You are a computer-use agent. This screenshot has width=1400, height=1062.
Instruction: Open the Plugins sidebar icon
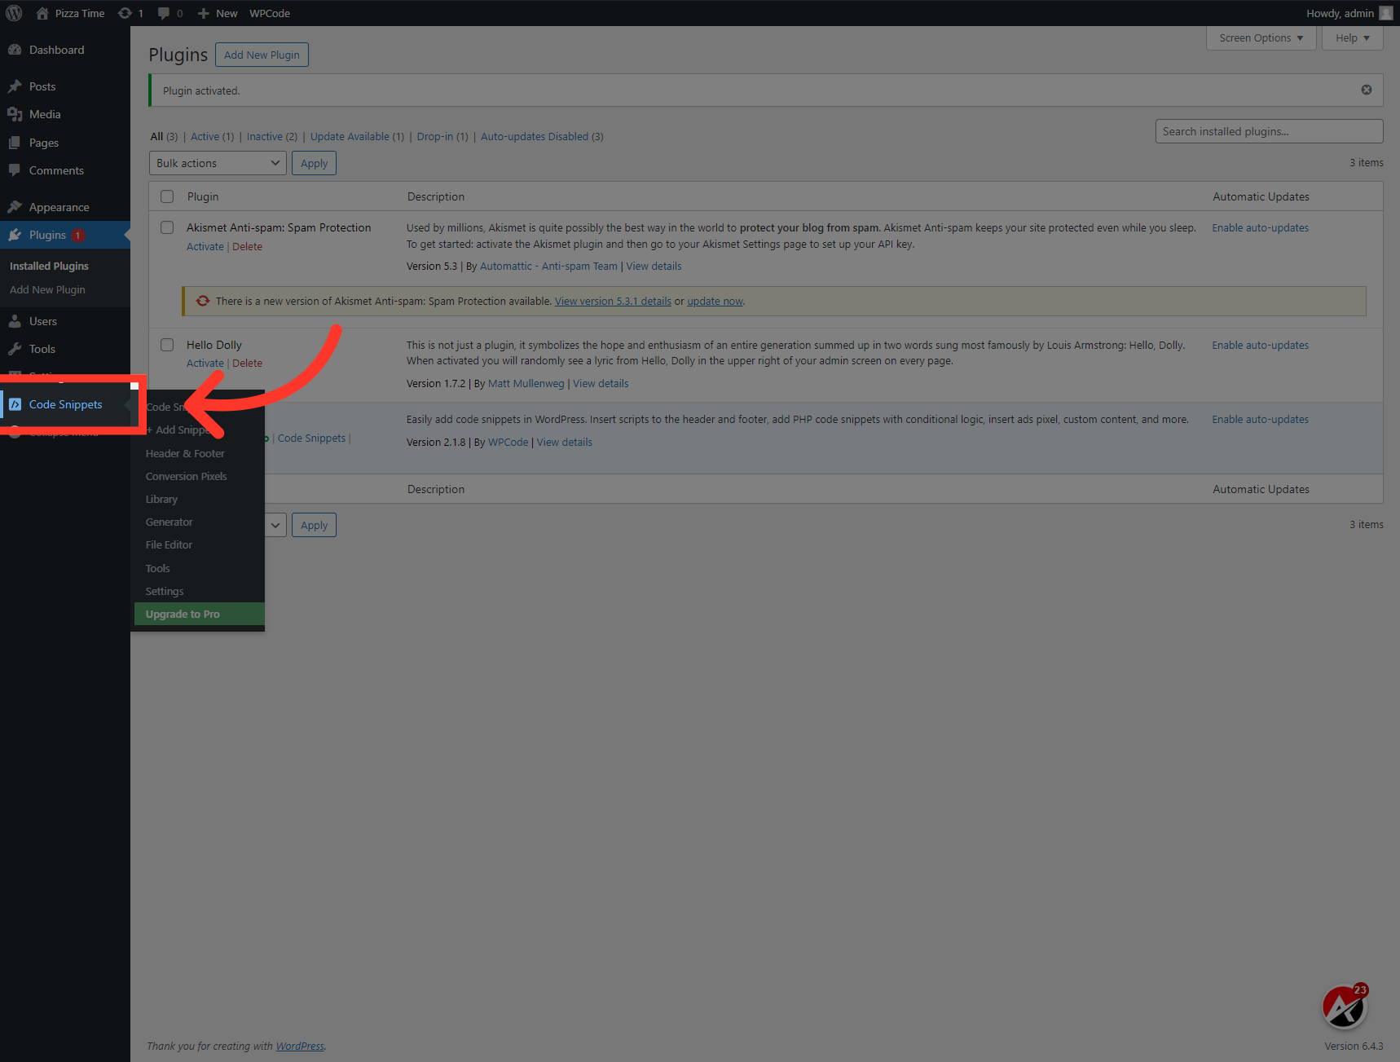15,235
